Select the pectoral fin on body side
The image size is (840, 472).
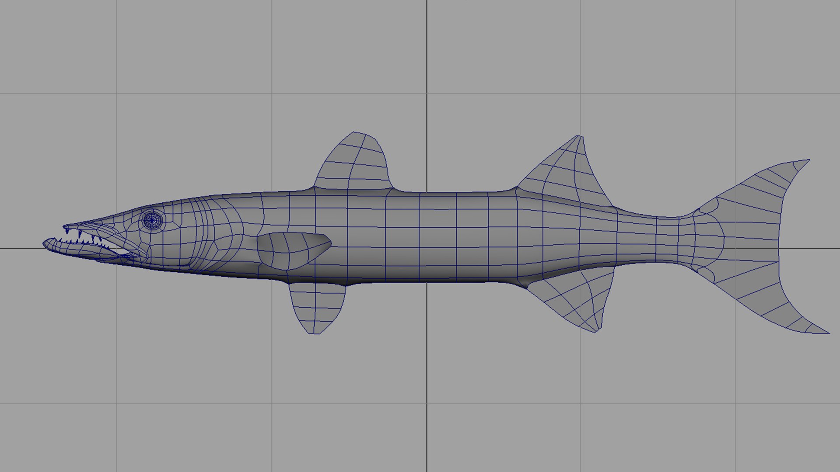[293, 250]
